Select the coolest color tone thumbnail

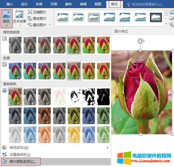point(15,71)
